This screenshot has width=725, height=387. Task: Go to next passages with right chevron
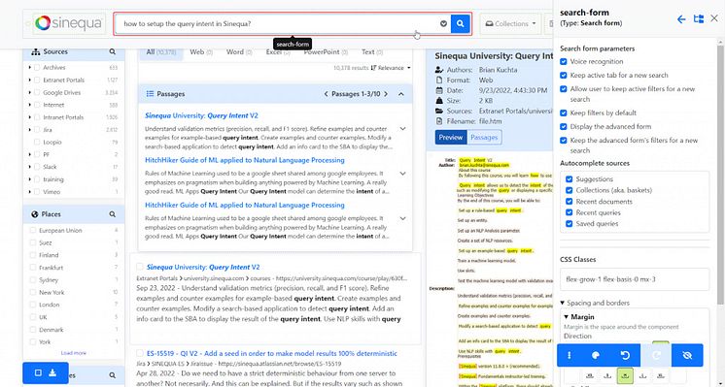pyautogui.click(x=386, y=94)
